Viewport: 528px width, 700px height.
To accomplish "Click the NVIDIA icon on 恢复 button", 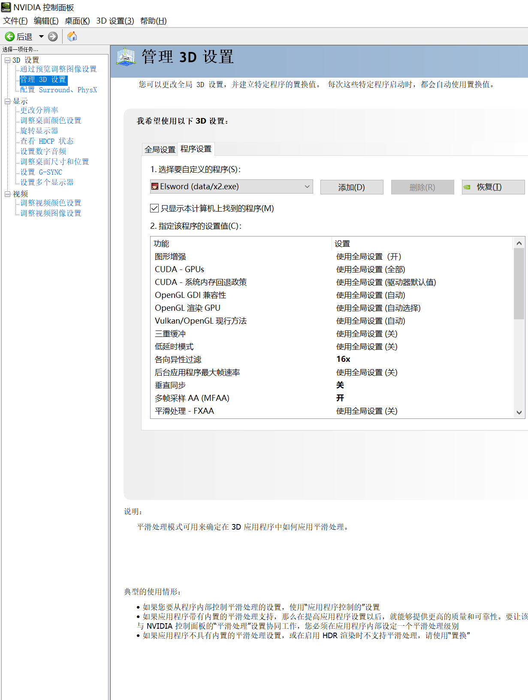I will pos(467,187).
